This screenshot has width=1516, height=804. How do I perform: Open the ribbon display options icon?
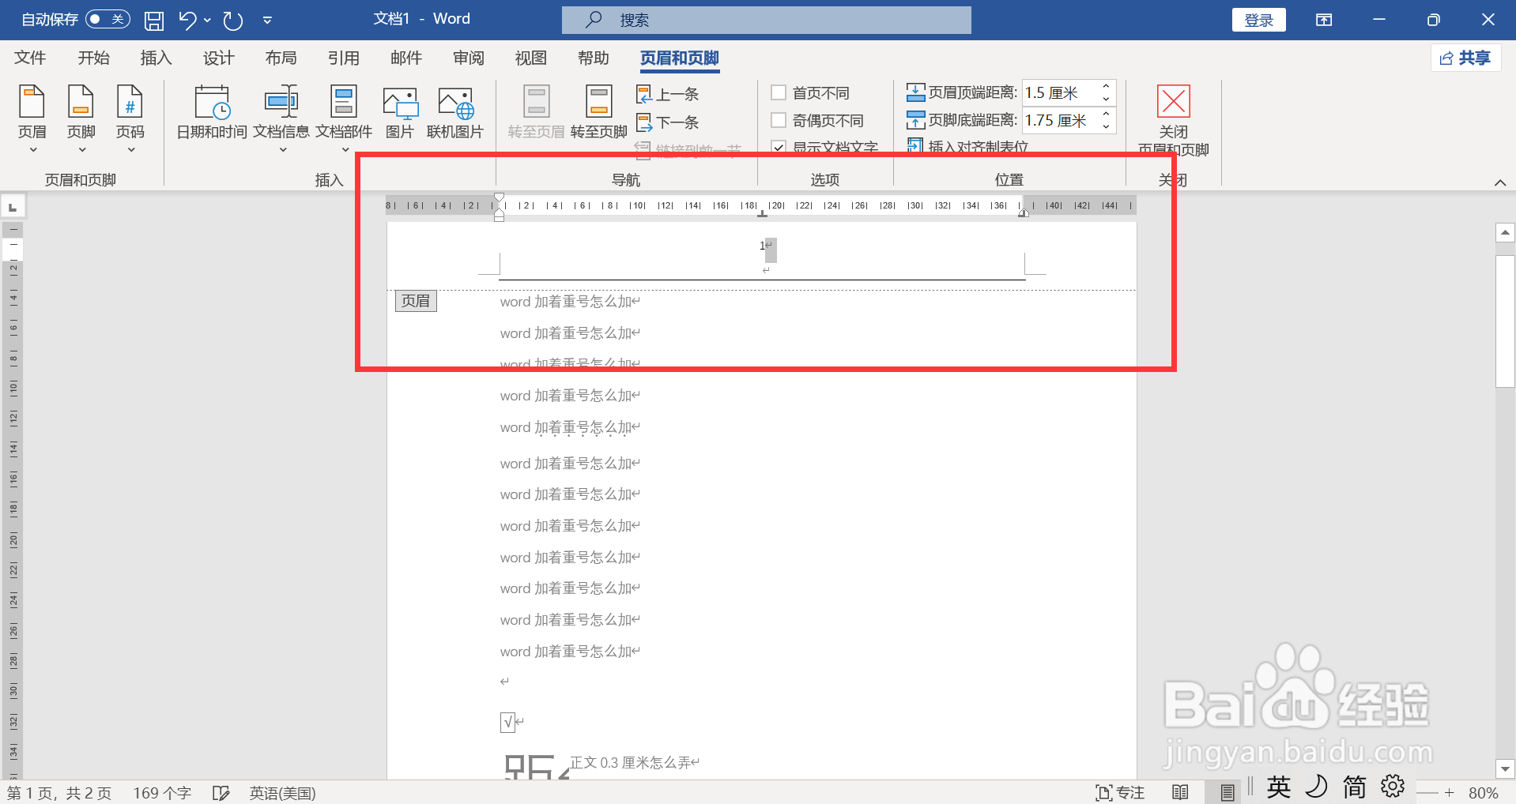[1324, 20]
